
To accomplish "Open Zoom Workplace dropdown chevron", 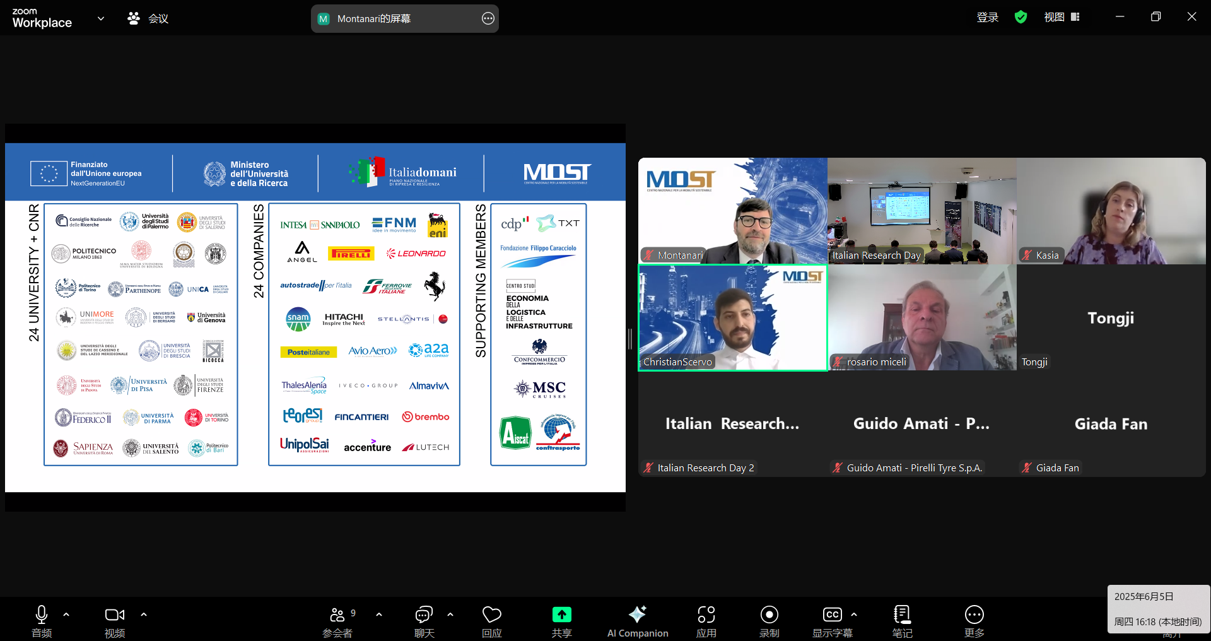I will 101,18.
